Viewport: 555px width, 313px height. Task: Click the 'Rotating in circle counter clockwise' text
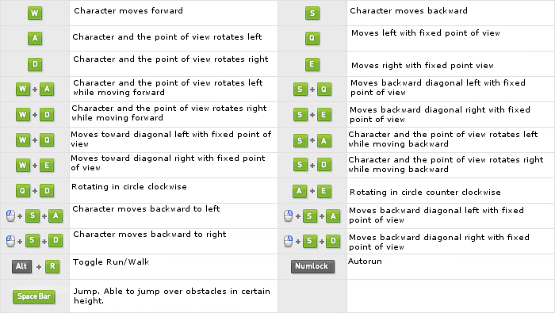click(425, 192)
